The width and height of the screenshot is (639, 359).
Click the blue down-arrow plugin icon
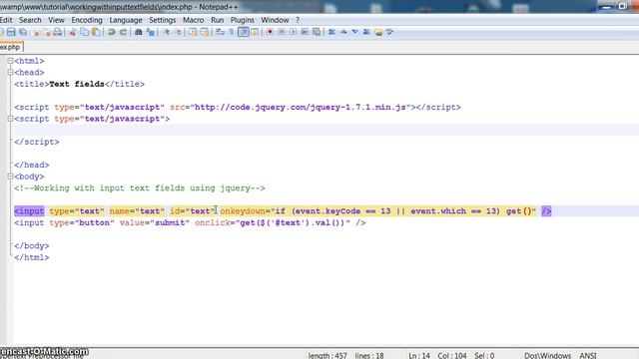tap(355, 32)
